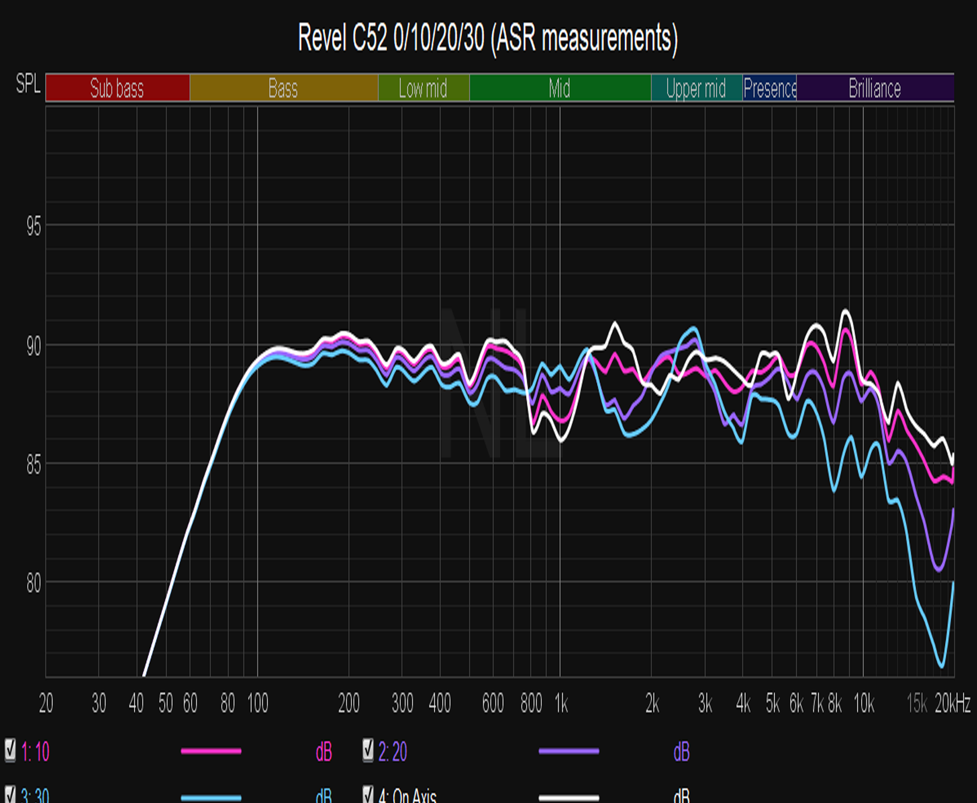
Task: Click the '4: On Axis' legend label
Action: (407, 795)
